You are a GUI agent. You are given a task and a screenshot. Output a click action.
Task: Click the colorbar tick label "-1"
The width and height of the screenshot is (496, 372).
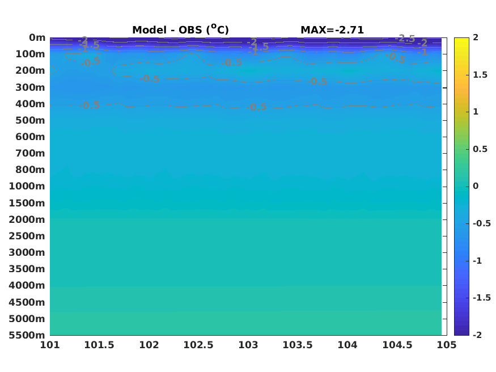(x=477, y=261)
